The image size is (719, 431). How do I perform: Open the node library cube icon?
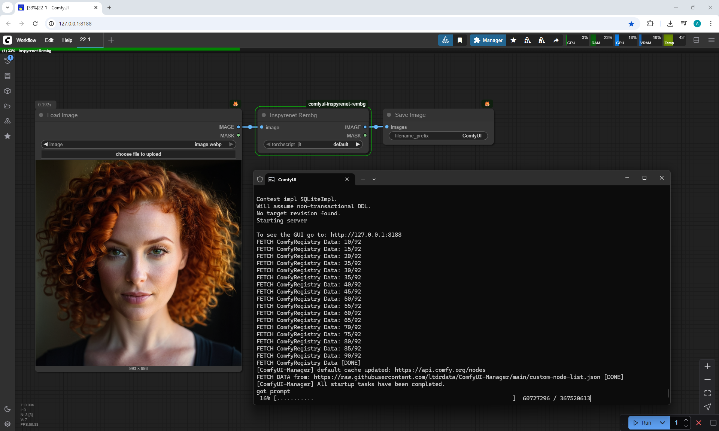click(x=7, y=91)
